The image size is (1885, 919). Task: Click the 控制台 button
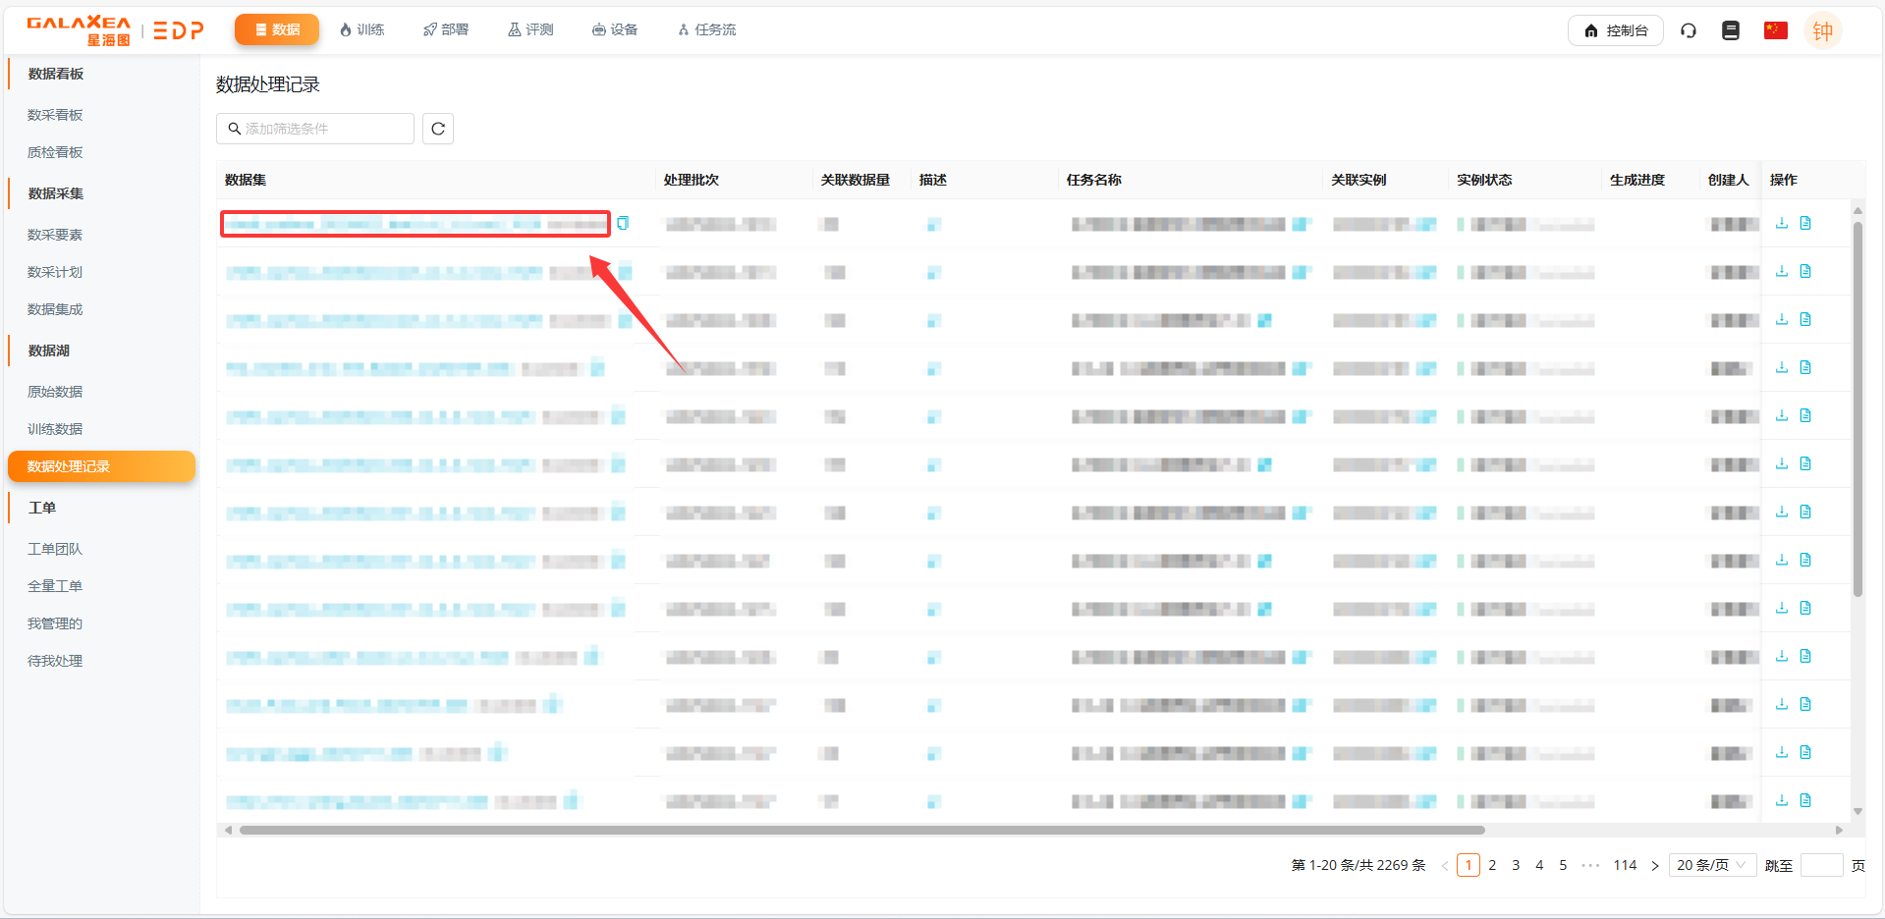point(1615,30)
